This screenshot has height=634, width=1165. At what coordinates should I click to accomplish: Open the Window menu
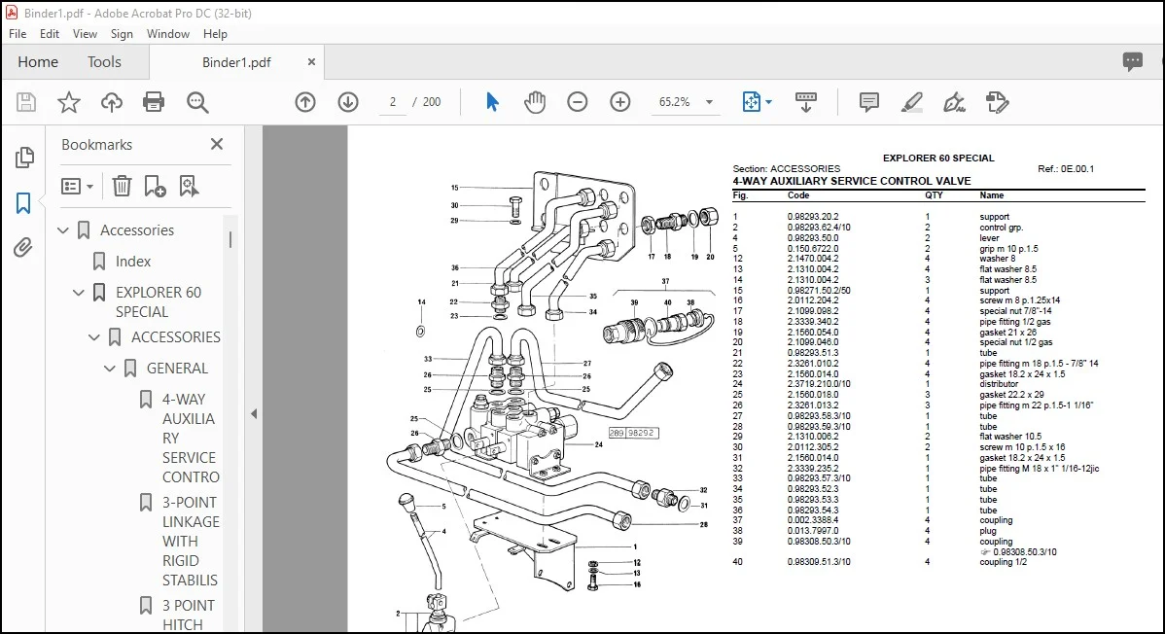[168, 33]
